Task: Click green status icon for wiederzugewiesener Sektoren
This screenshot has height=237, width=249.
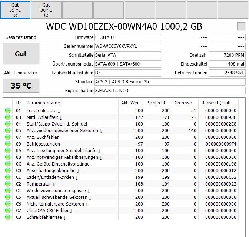Action: pyautogui.click(x=8, y=130)
